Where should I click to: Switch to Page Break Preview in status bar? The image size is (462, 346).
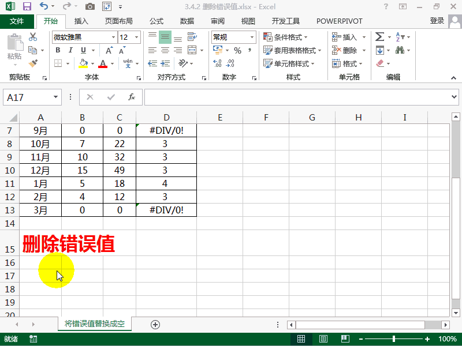click(345, 339)
